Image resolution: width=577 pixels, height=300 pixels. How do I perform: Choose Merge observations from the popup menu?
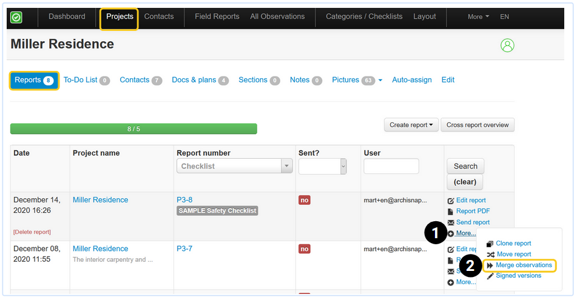(x=524, y=265)
